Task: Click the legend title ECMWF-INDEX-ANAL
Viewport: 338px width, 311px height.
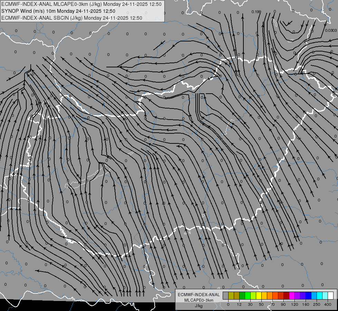Action: (x=199, y=295)
